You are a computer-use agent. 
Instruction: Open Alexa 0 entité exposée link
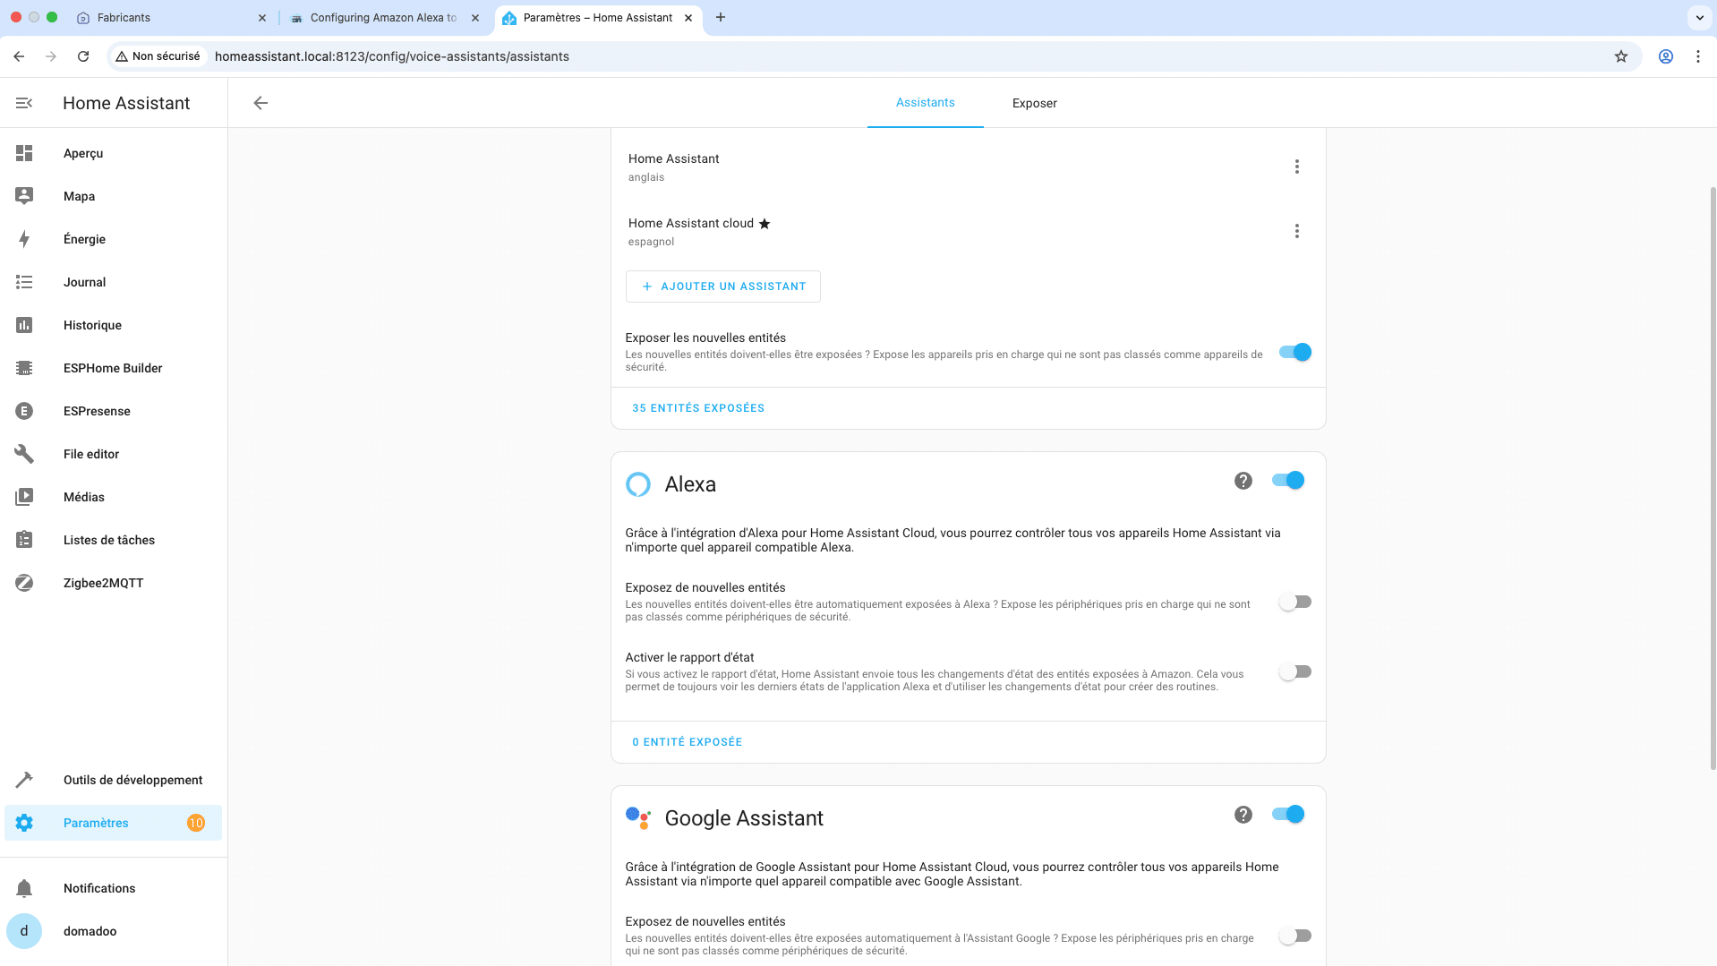coord(687,742)
